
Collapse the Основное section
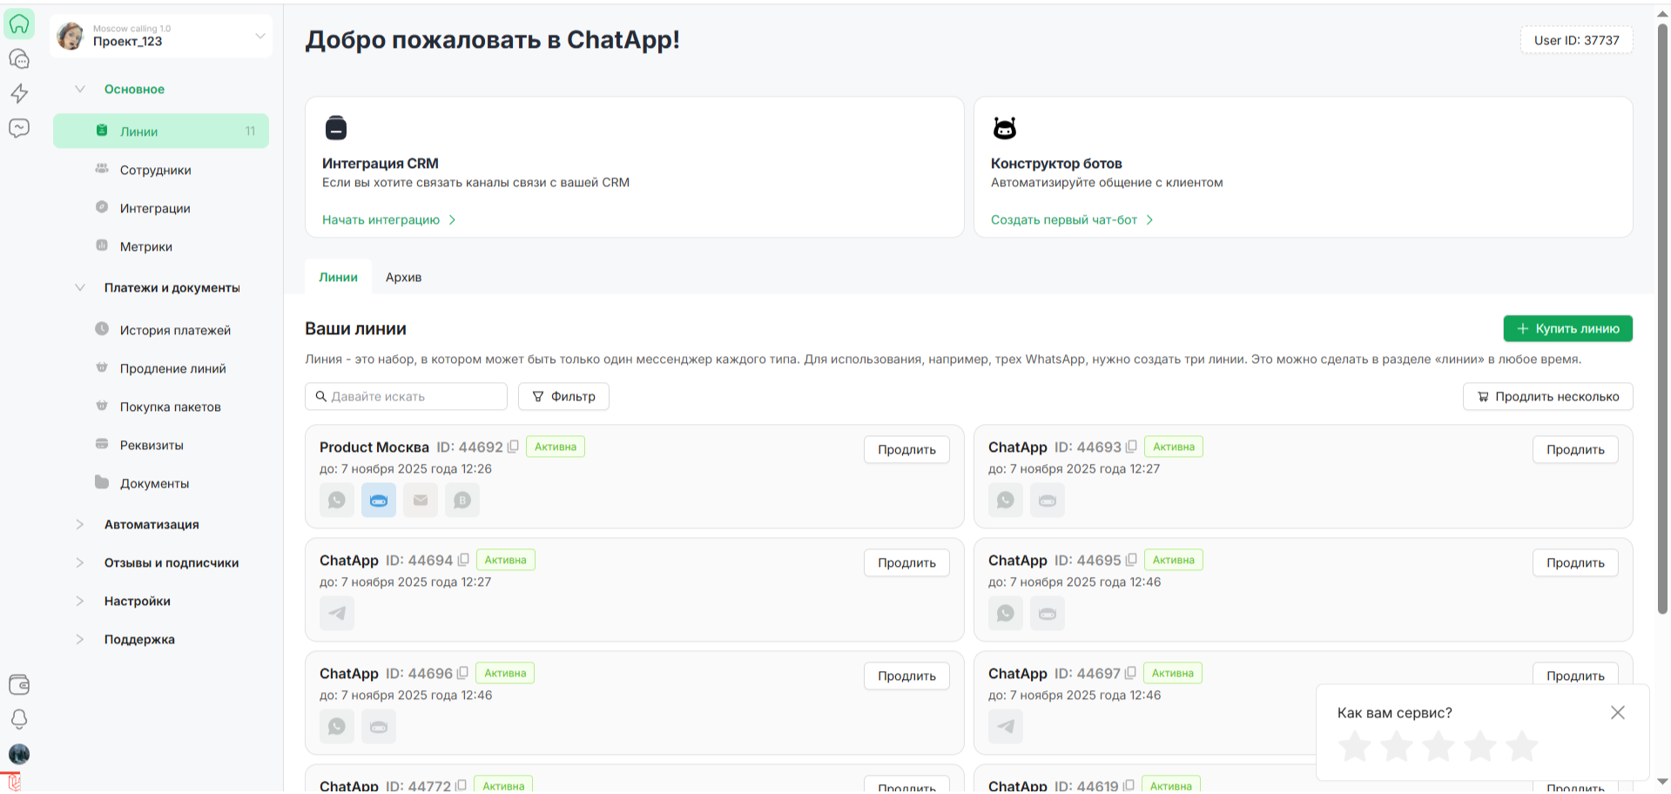point(80,89)
